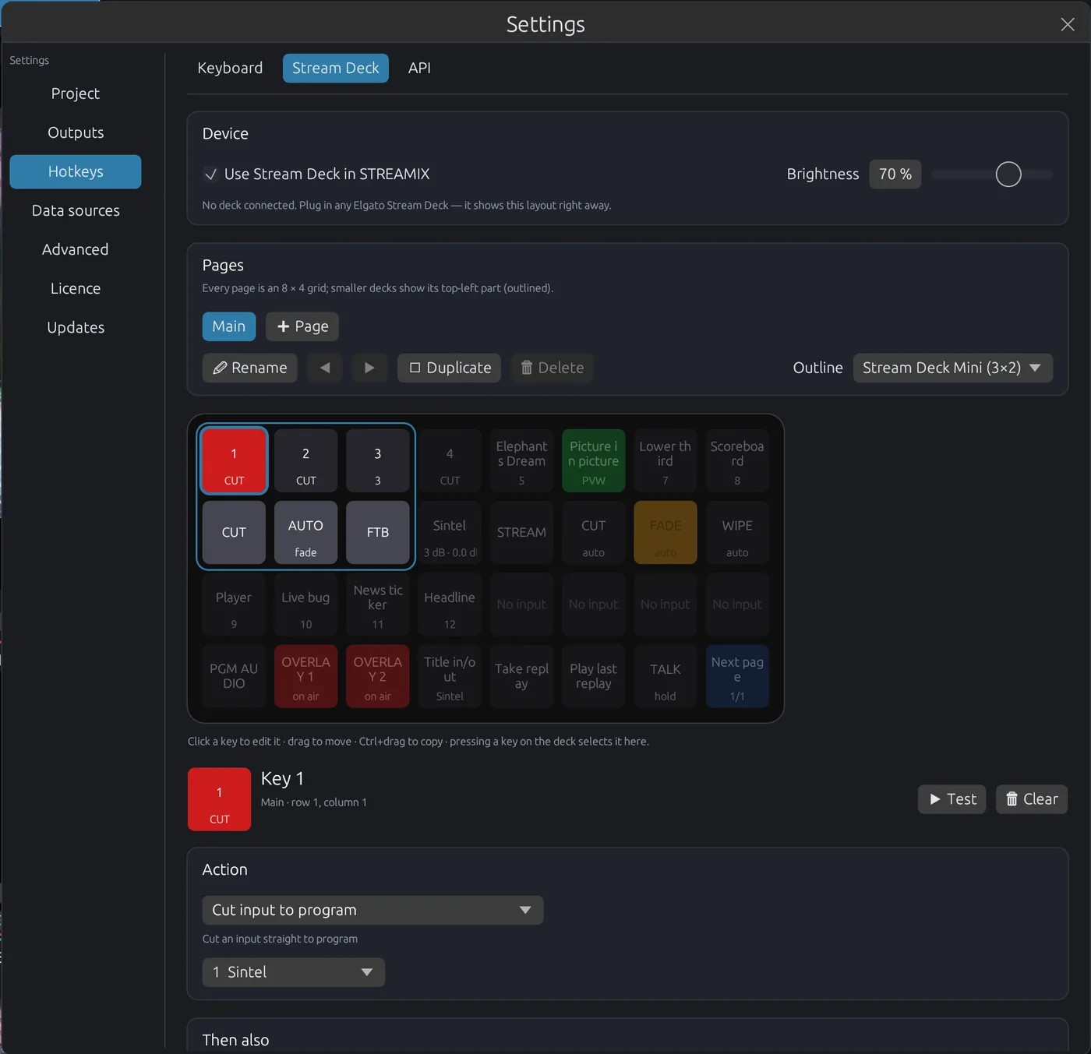Viewport: 1091px width, 1054px height.
Task: Select the Take replay key
Action: (521, 676)
